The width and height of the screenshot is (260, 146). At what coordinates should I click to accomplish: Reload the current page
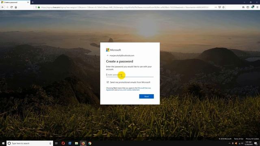(11, 7)
